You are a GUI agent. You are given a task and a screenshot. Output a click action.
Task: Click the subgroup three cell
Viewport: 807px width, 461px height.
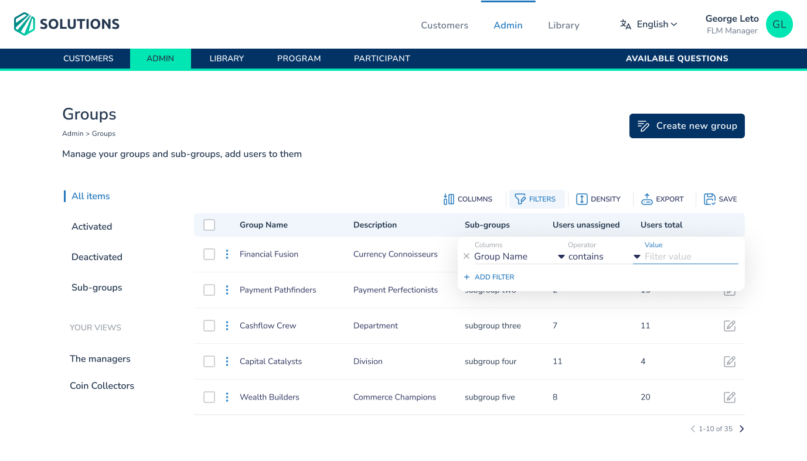pos(493,326)
